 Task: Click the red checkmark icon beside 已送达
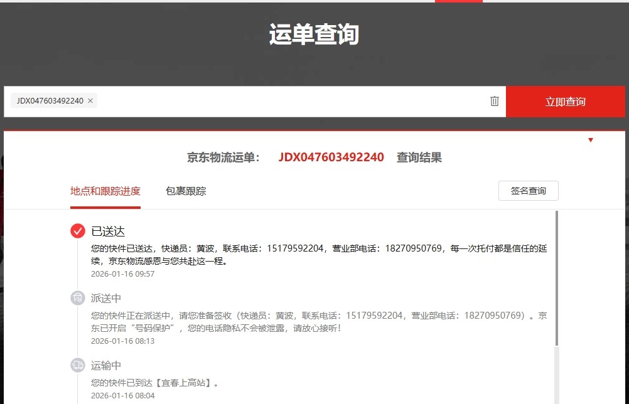pos(78,231)
